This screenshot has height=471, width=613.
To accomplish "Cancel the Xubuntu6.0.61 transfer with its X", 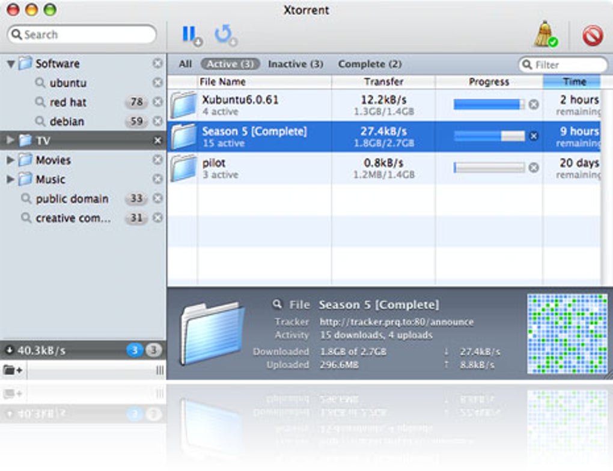I will tap(534, 105).
